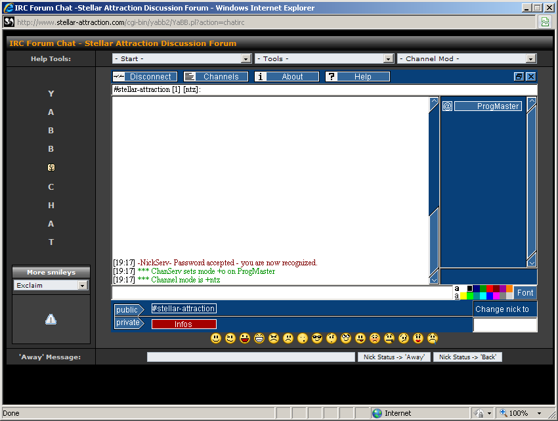This screenshot has width=558, height=421.
Task: Select the private tab
Action: point(129,322)
